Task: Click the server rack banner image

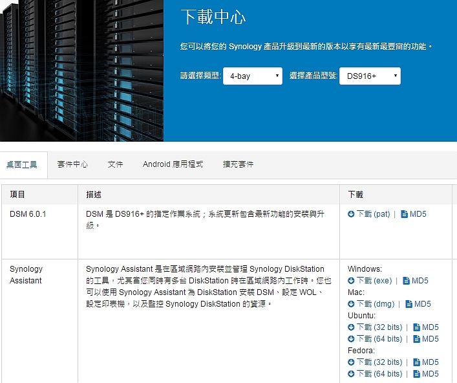Action: tap(81, 70)
